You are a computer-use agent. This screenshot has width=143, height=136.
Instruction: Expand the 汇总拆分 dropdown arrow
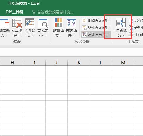(x=124, y=35)
